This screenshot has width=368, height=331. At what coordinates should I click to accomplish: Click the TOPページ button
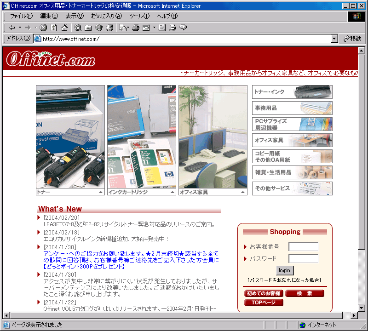(x=264, y=302)
